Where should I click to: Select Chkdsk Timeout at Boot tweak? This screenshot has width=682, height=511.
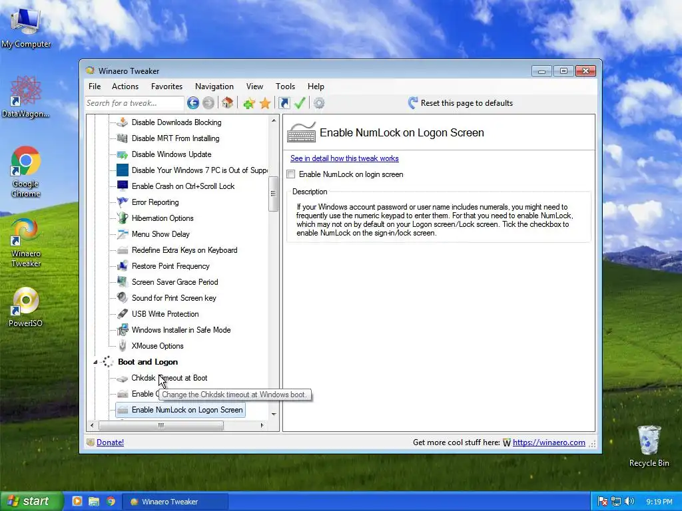click(x=169, y=378)
